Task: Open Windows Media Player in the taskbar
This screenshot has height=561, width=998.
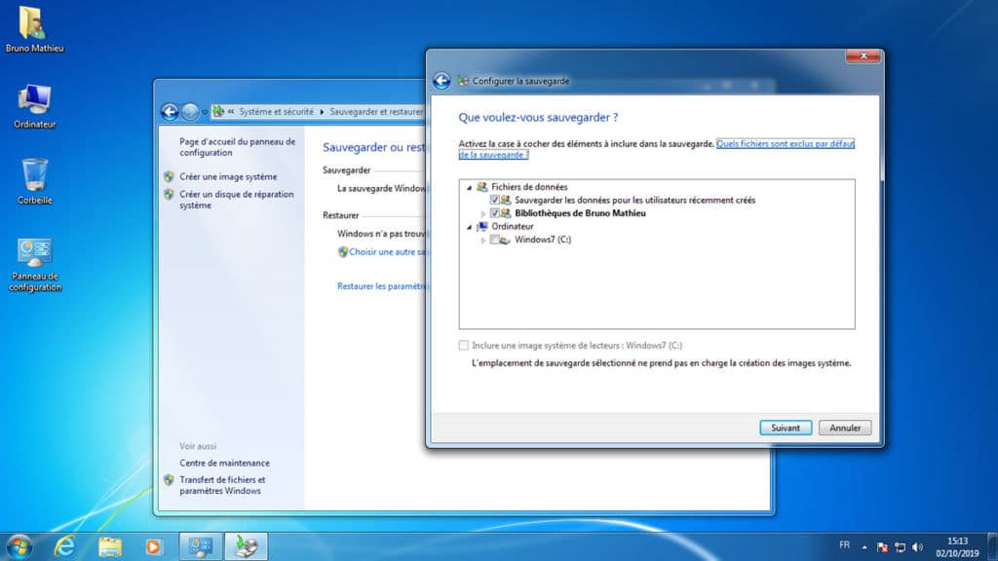Action: 152,545
